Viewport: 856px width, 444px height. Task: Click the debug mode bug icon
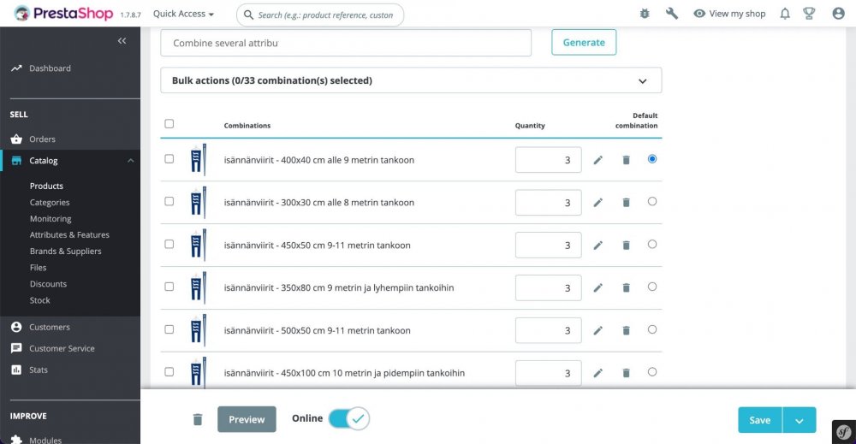(645, 14)
